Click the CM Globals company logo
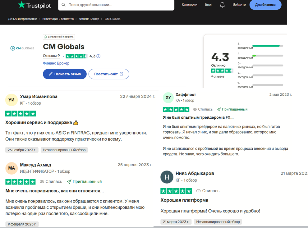 (x=22, y=48)
